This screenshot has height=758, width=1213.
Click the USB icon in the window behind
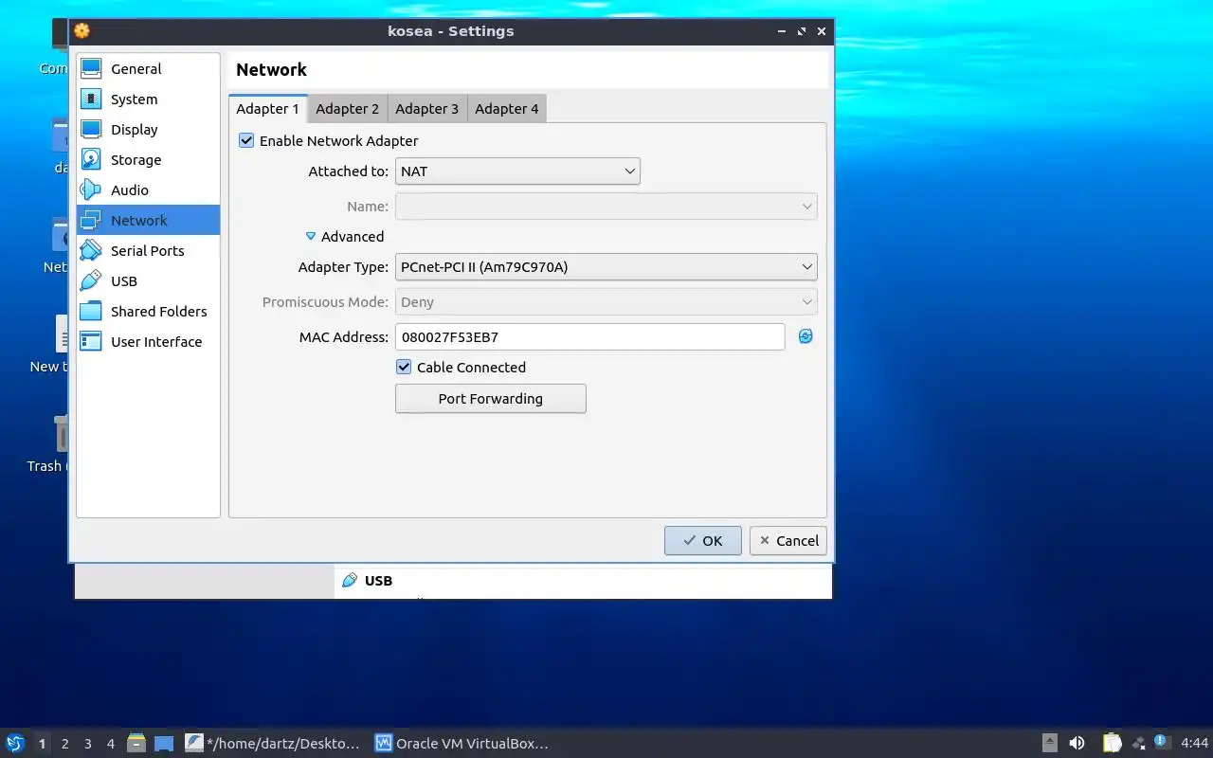point(350,580)
